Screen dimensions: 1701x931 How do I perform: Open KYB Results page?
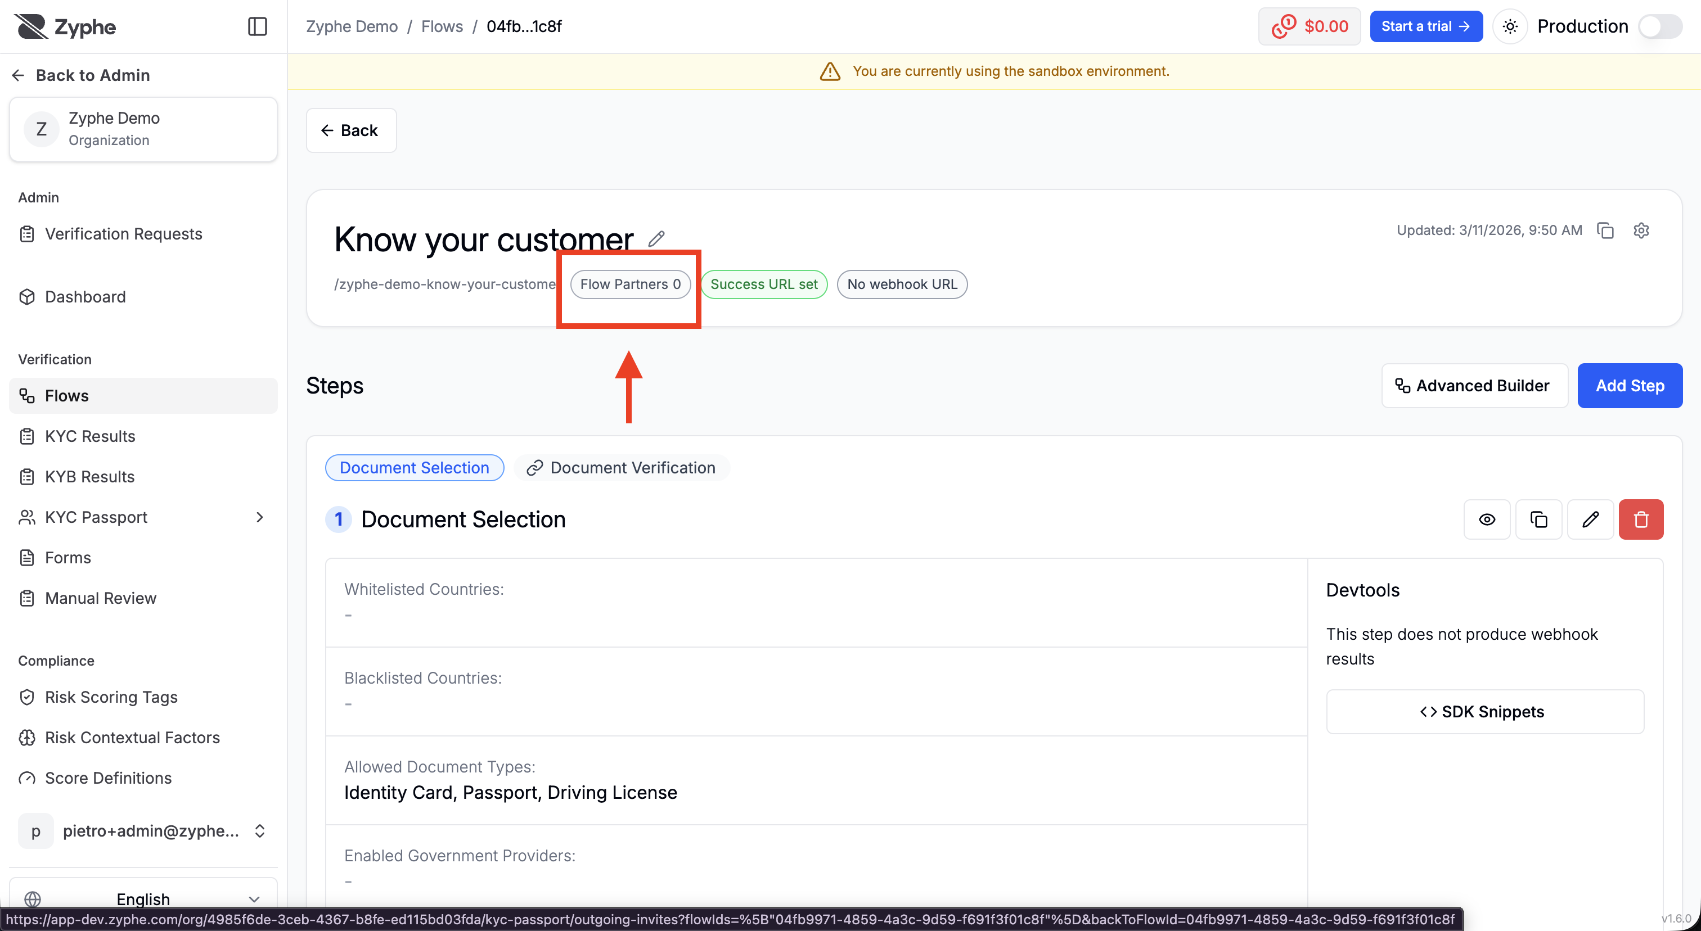click(x=143, y=477)
